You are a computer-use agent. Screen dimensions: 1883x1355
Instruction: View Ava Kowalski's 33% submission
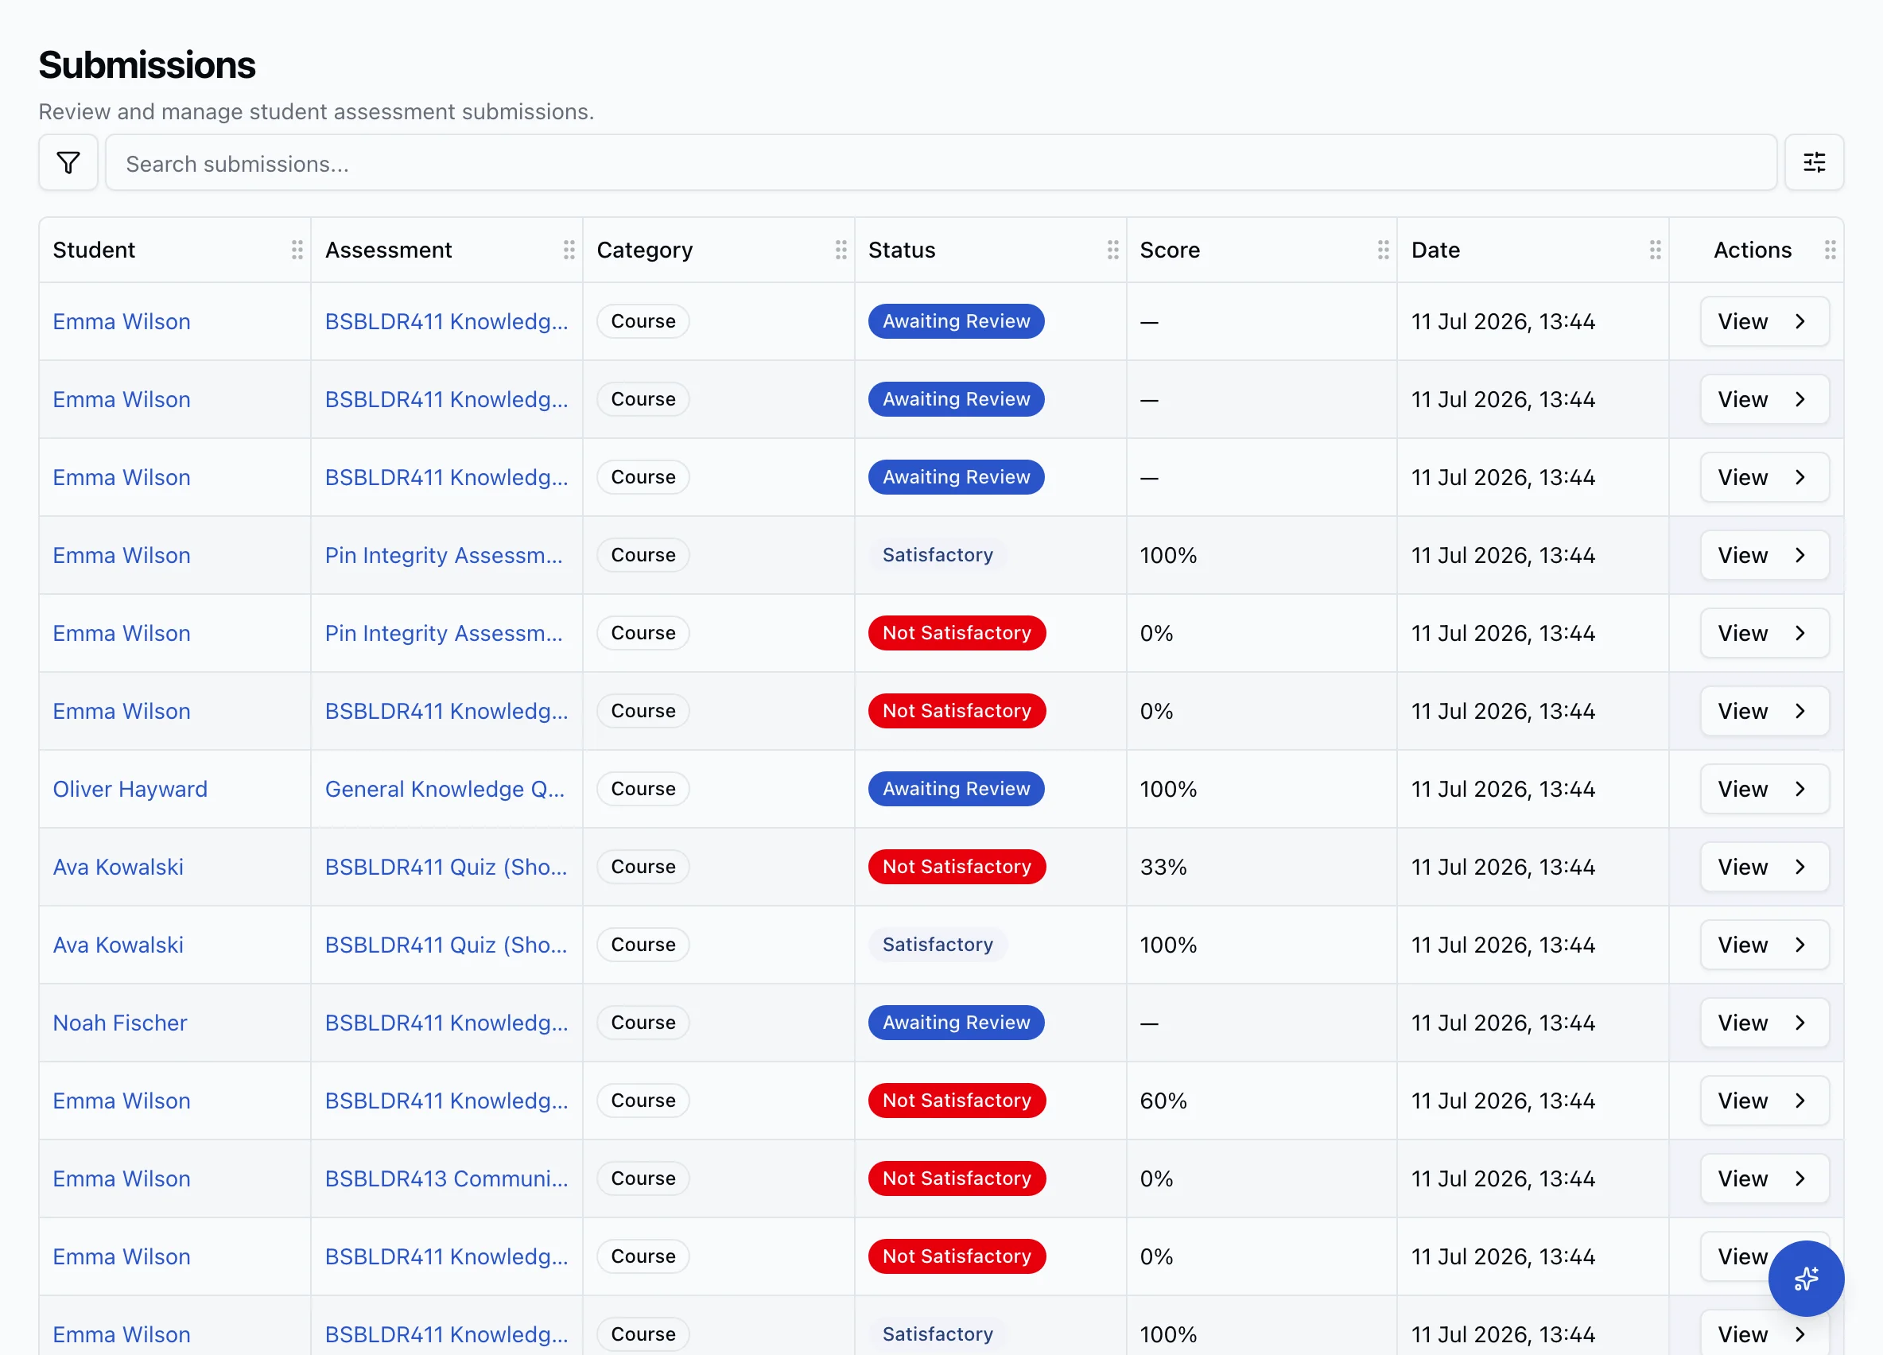[x=1765, y=867]
